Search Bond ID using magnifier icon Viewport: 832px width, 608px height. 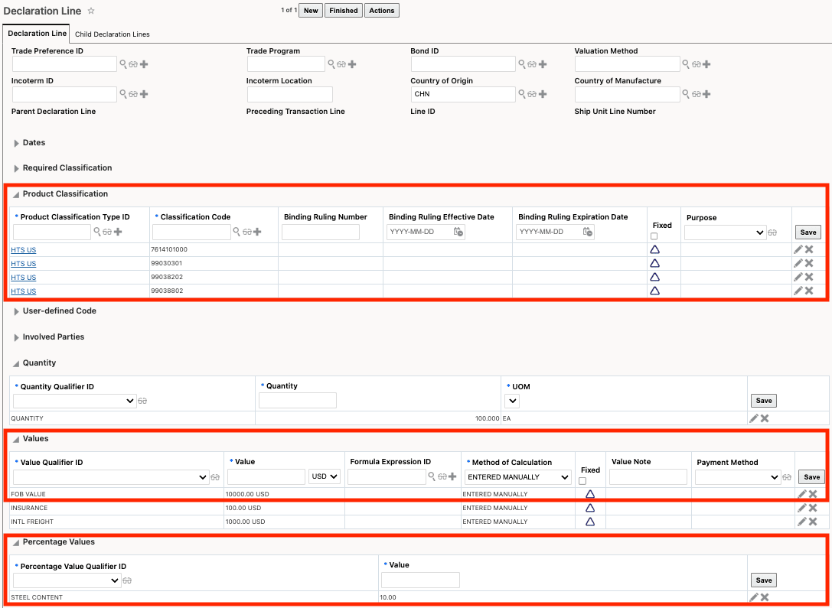(521, 64)
